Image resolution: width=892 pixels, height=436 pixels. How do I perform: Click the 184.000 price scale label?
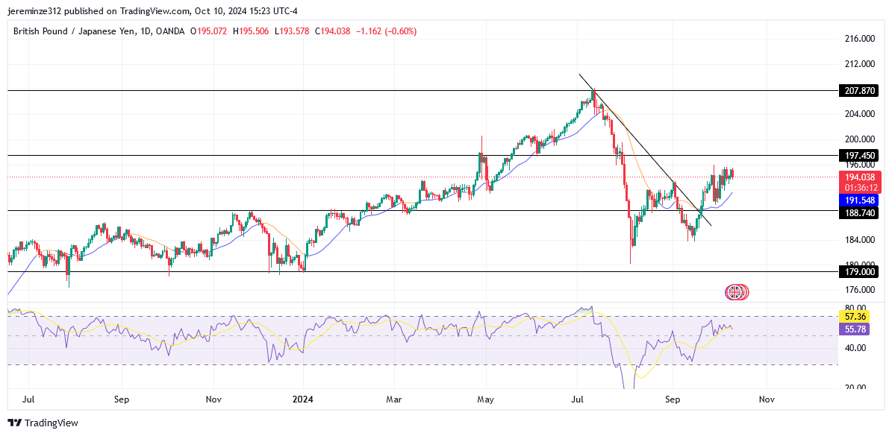point(860,239)
